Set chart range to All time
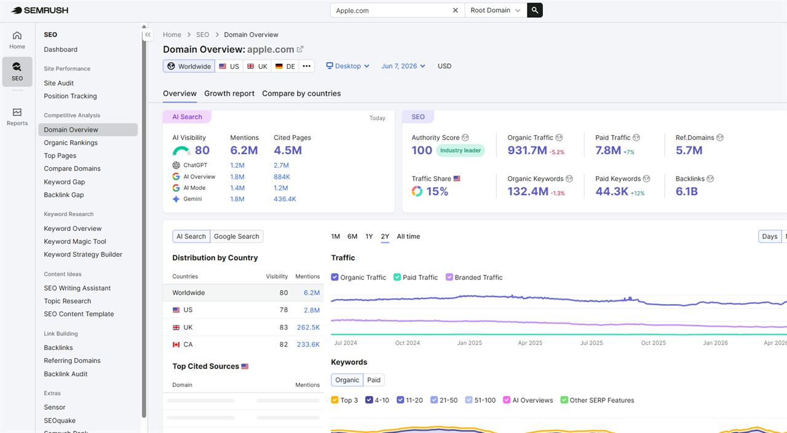The image size is (787, 433). 408,236
